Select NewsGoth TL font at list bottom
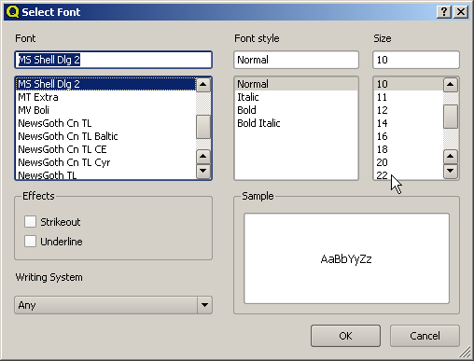Viewport: 474px width, 361px height. click(x=106, y=174)
